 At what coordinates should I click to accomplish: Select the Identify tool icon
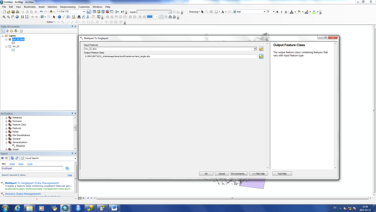[x=59, y=17]
